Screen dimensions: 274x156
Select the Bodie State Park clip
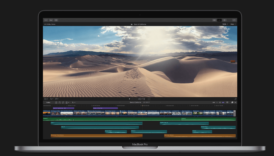(x=153, y=113)
